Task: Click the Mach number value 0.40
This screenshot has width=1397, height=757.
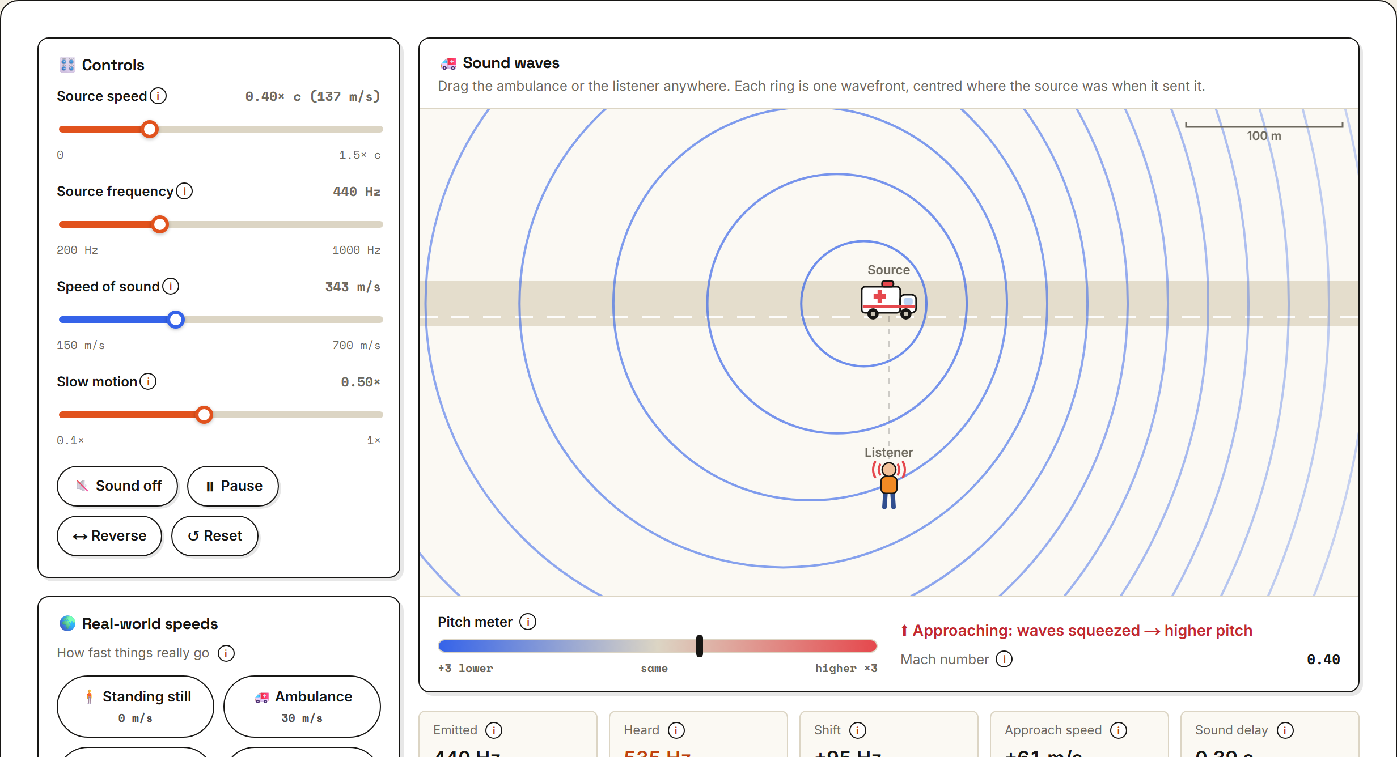Action: click(x=1323, y=660)
